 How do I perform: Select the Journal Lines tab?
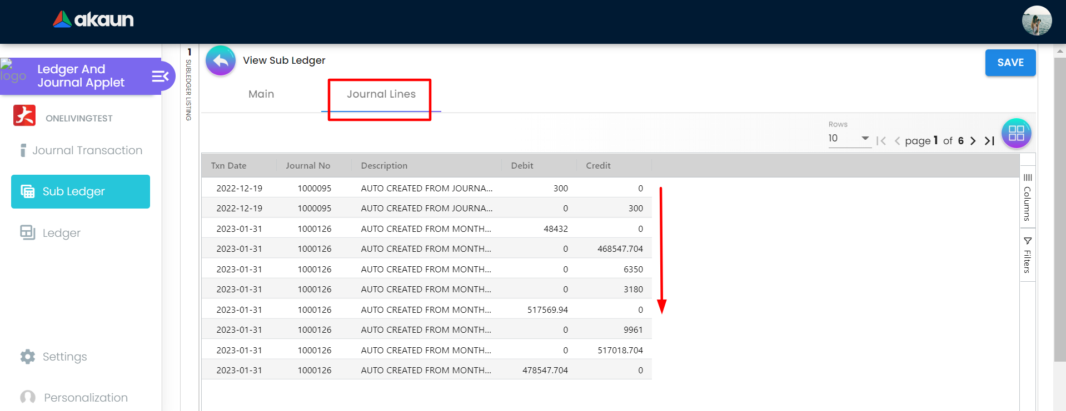click(x=381, y=94)
